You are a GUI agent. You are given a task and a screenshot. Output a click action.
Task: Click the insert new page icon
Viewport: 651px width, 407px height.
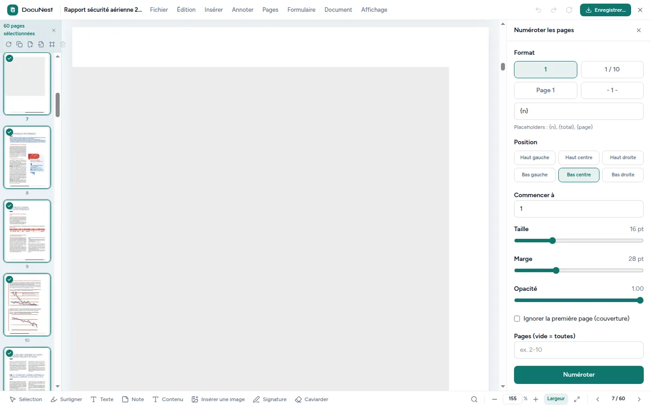pyautogui.click(x=30, y=44)
